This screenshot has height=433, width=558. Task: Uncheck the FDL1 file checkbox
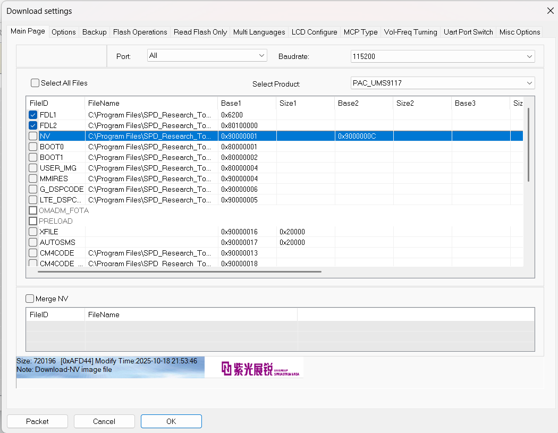(x=33, y=115)
